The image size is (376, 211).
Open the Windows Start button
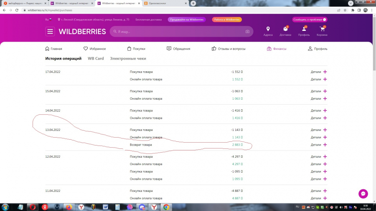pyautogui.click(x=5, y=207)
